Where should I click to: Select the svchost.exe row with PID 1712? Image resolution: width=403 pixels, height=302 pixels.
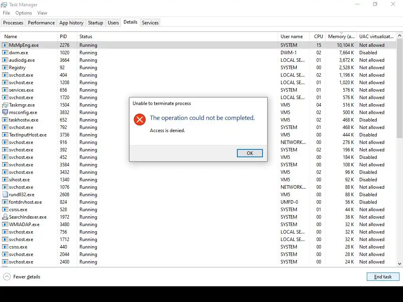coord(198,239)
